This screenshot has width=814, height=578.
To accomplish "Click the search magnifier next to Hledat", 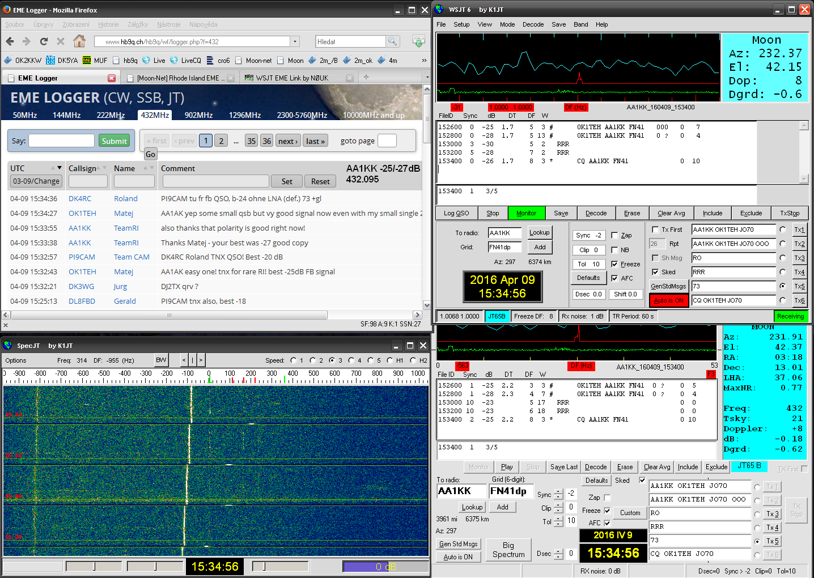I will (392, 41).
